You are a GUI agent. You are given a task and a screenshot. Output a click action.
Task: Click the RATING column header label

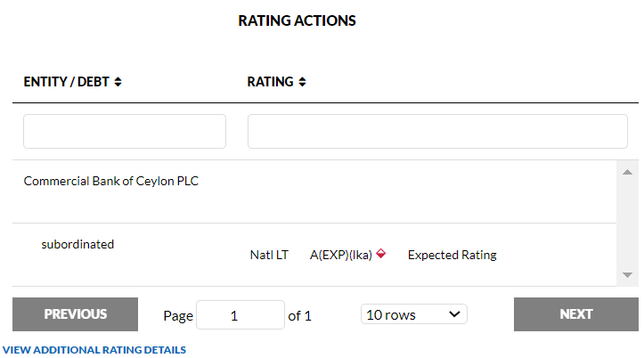pos(270,82)
